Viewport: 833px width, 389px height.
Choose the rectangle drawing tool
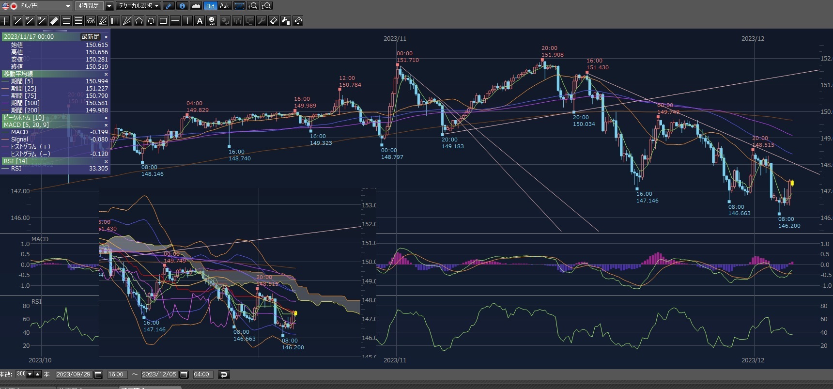pos(163,21)
